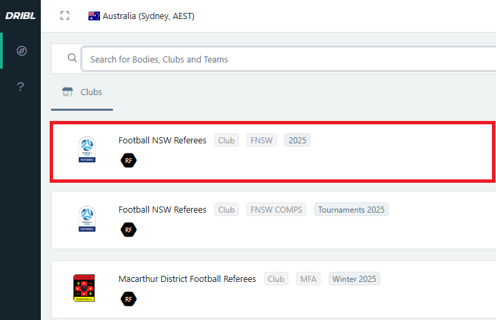Toggle fullscreen using the expand icon
The image size is (496, 320).
[x=65, y=16]
